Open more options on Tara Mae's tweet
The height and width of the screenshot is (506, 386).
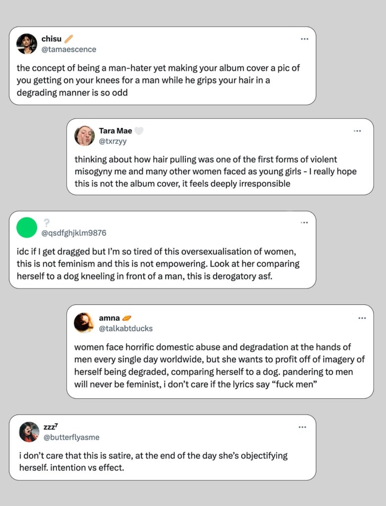(357, 131)
